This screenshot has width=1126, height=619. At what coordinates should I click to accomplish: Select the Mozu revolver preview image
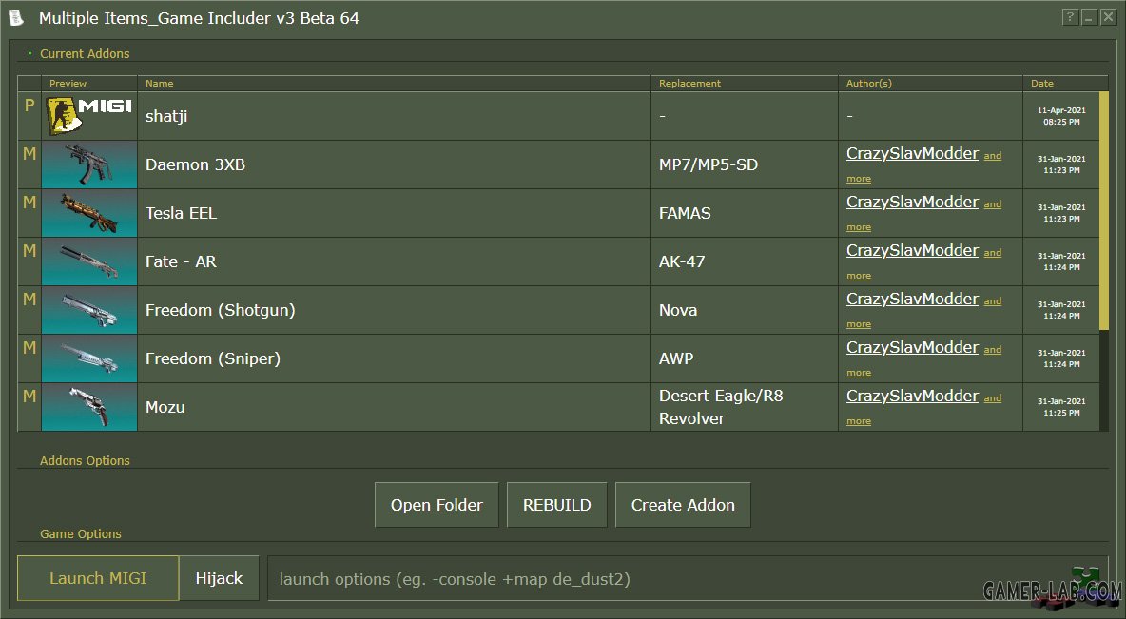coord(89,407)
